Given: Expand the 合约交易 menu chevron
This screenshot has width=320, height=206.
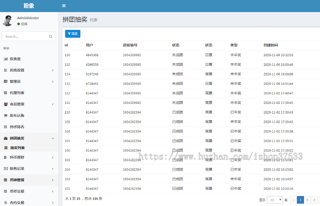Looking at the screenshot, I should click(x=53, y=202).
